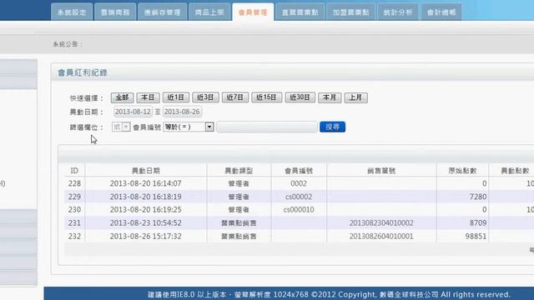Sort by the 異動類型 column header

[x=239, y=171]
